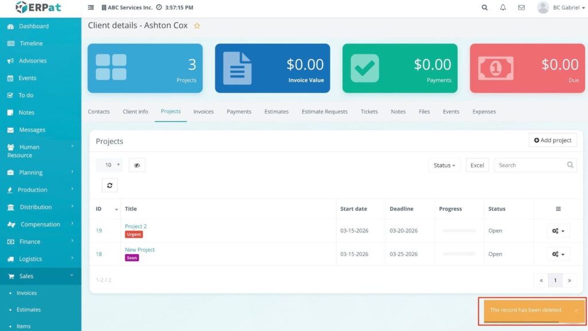Click the search magnifier icon in top bar

[485, 7]
